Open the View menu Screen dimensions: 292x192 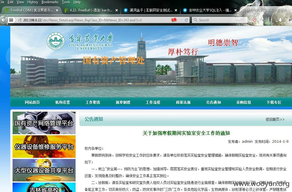point(20,2)
